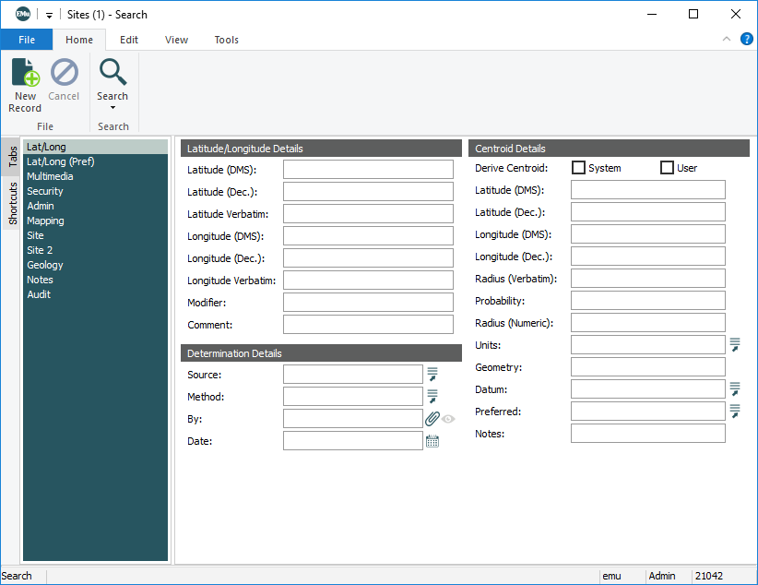This screenshot has height=585, width=758.
Task: Tick the User derive centroid checkbox
Action: [x=668, y=168]
